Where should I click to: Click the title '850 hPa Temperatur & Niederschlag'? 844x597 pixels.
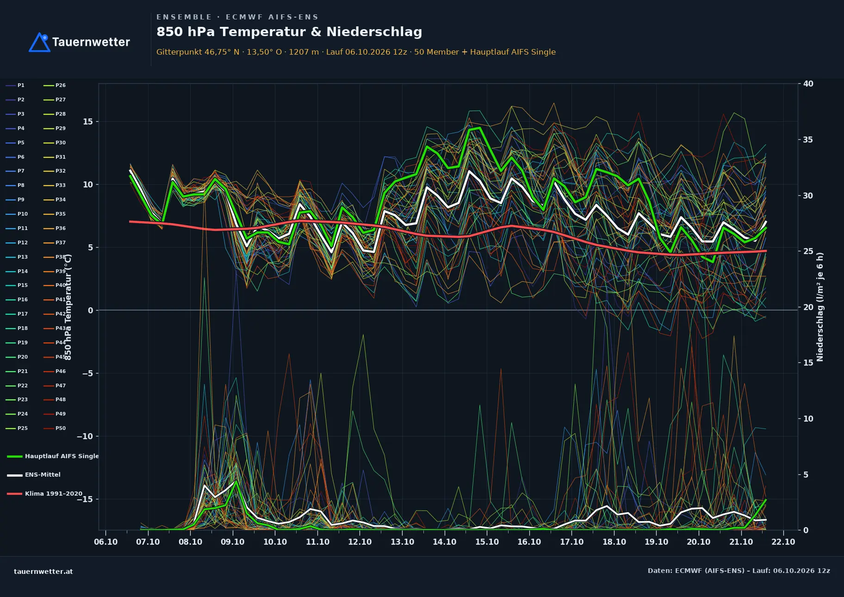289,31
